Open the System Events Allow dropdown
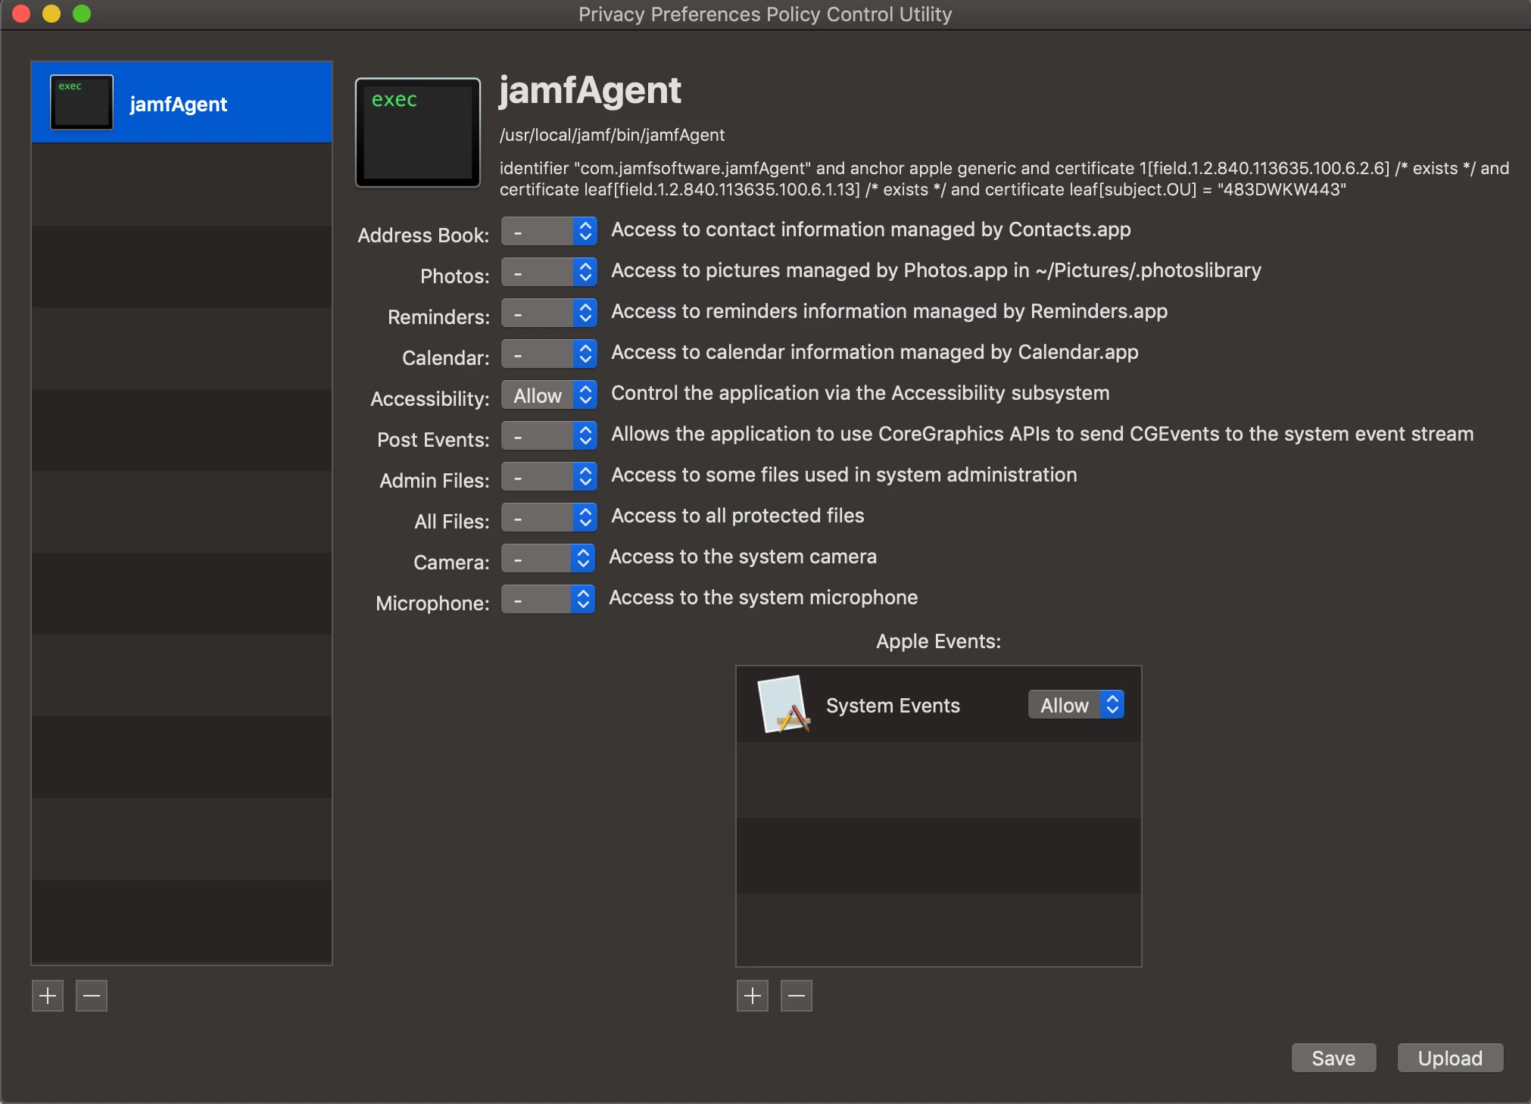Screen dimensions: 1531x1104 tap(1076, 705)
